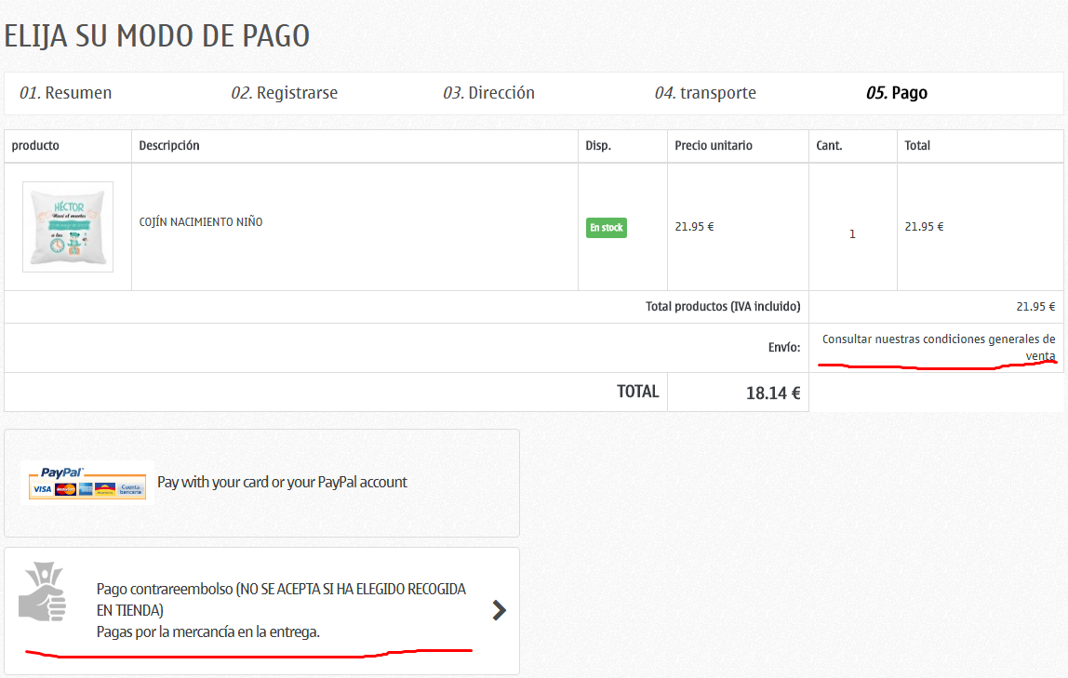The image size is (1068, 678).
Task: Click the Total column header
Action: pos(916,146)
